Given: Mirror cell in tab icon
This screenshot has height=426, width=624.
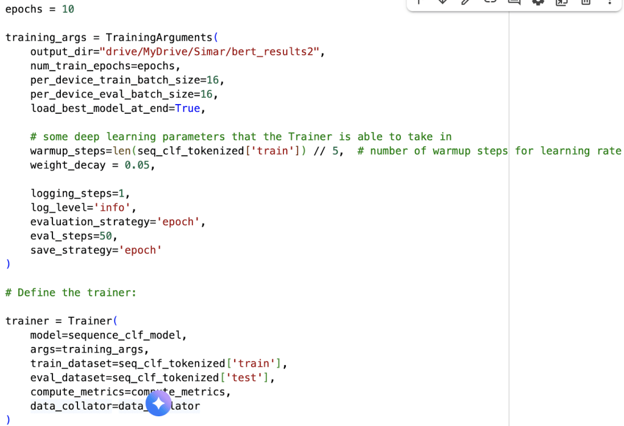Looking at the screenshot, I should [561, 2].
